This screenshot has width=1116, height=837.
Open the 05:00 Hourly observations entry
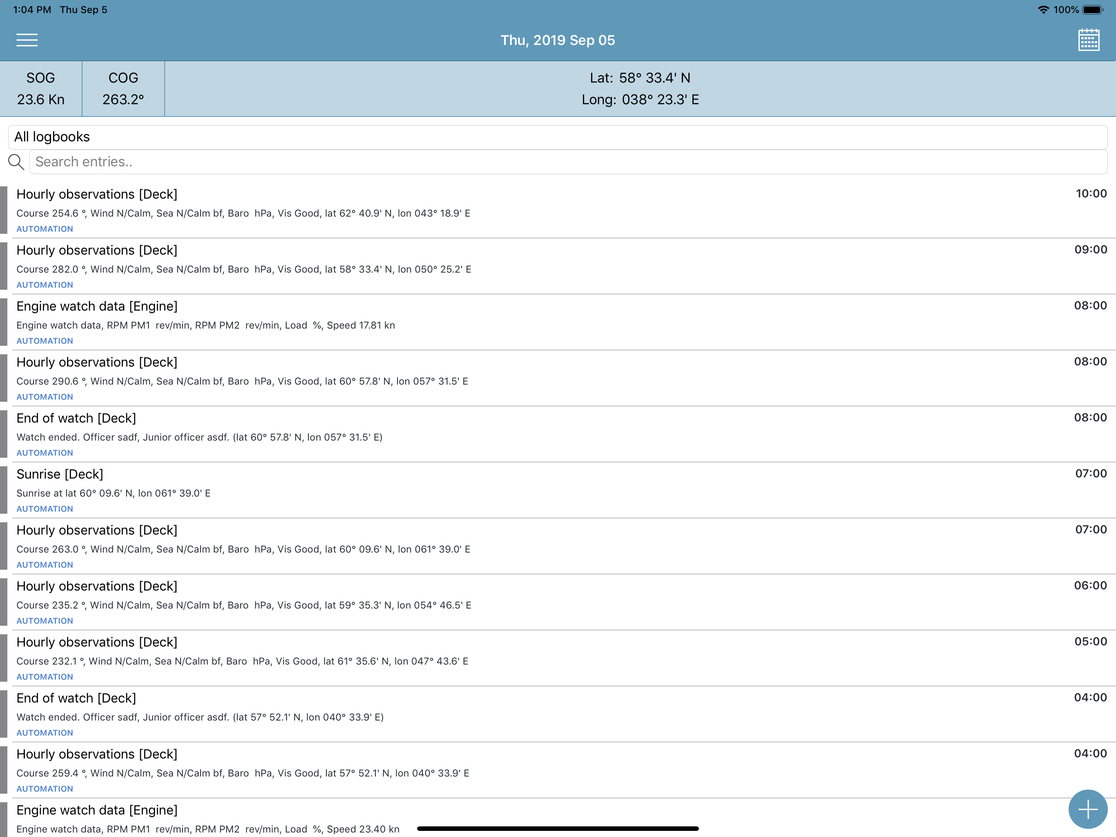pos(558,658)
